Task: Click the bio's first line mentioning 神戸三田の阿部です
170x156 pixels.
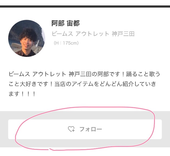Action: (x=84, y=74)
